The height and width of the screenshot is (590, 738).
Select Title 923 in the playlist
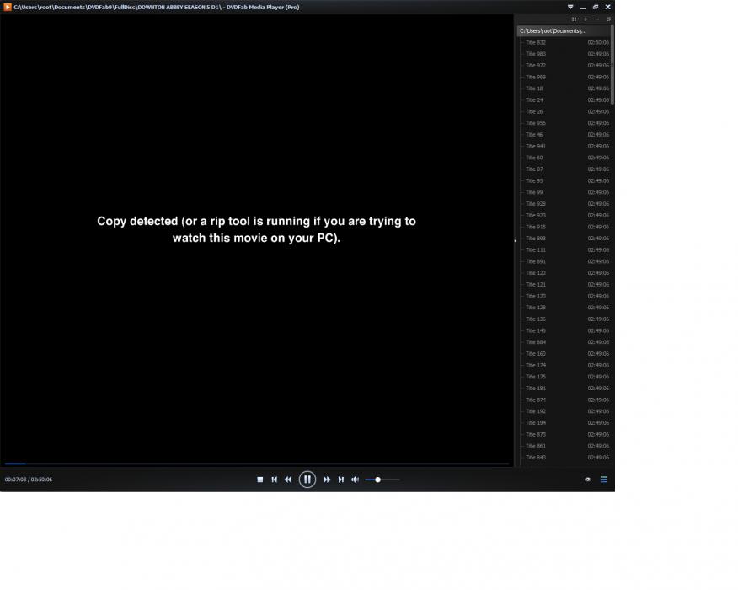[x=564, y=215]
